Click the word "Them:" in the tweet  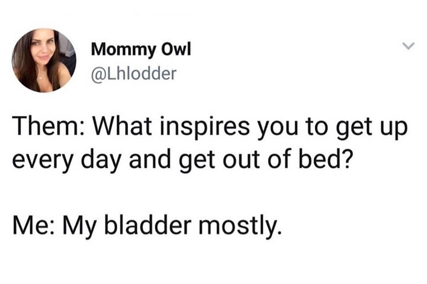44,126
